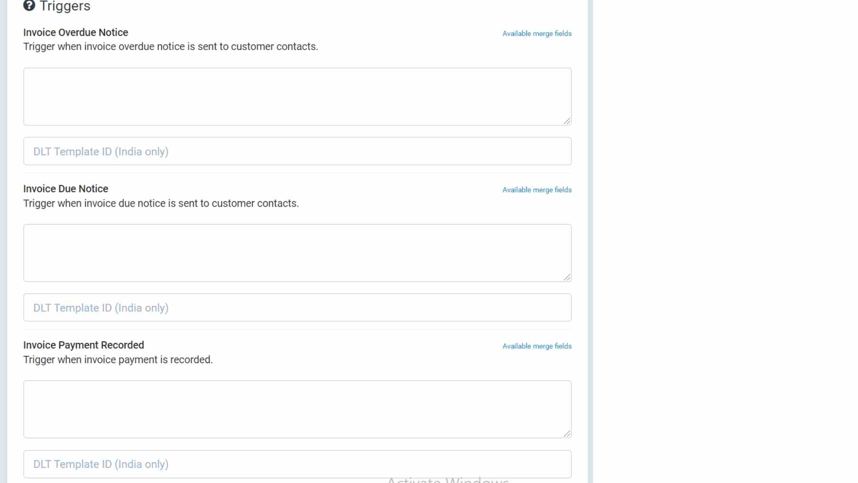Open Available merge fields for Invoice Due Notice

[537, 190]
